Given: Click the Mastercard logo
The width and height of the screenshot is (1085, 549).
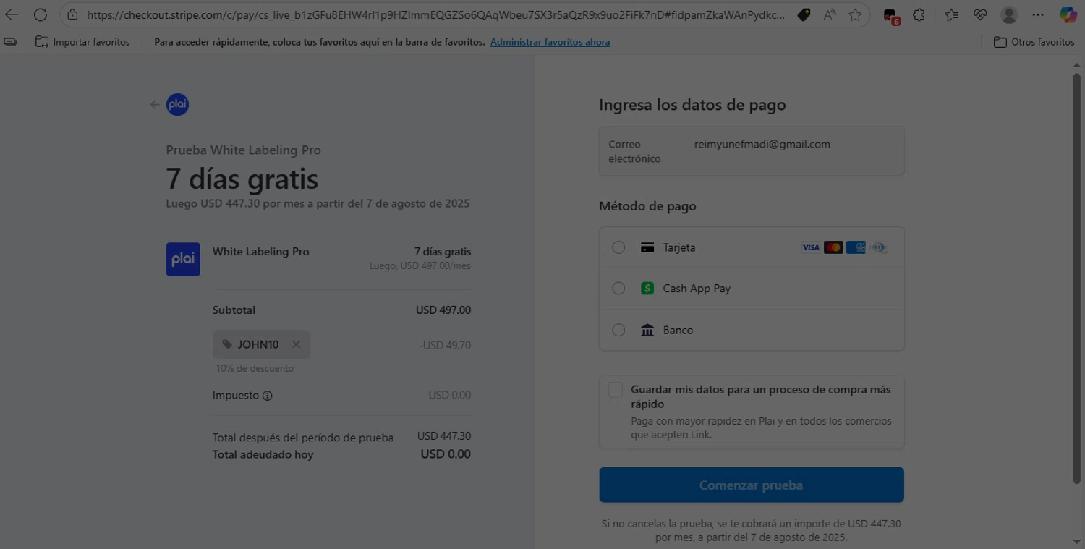Looking at the screenshot, I should [x=833, y=247].
